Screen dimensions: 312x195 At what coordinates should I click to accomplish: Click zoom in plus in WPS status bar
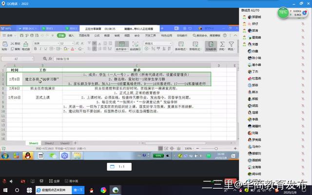click(235, 148)
